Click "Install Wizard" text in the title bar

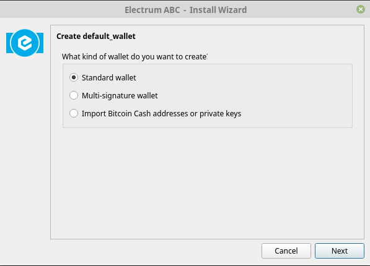tap(218, 10)
